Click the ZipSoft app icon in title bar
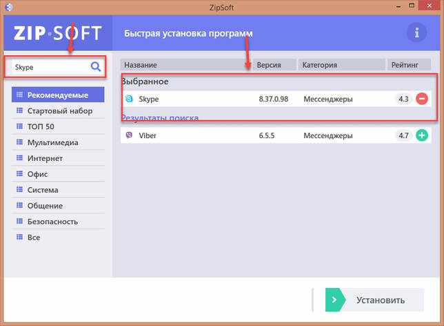The image size is (444, 326). click(9, 7)
